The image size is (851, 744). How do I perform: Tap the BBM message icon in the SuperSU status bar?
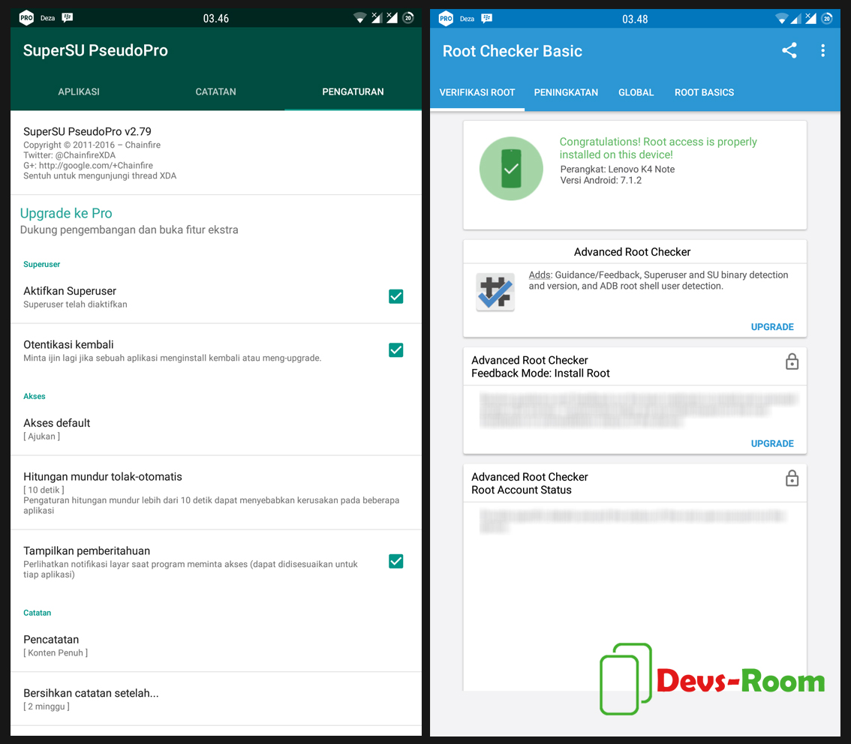[68, 18]
